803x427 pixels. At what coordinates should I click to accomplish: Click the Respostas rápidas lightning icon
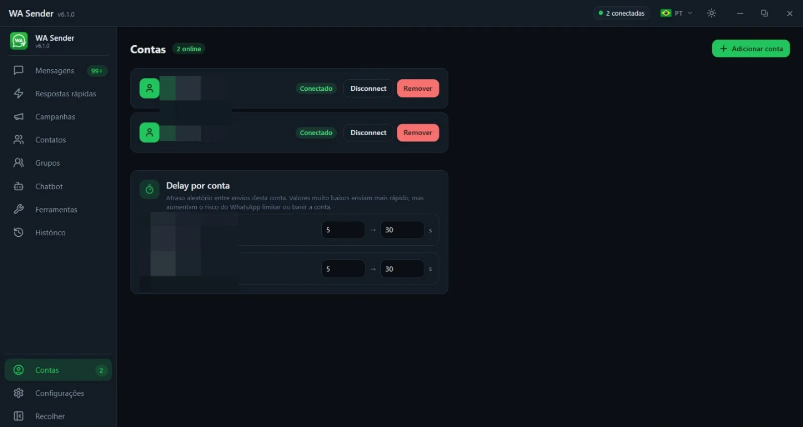tap(19, 93)
